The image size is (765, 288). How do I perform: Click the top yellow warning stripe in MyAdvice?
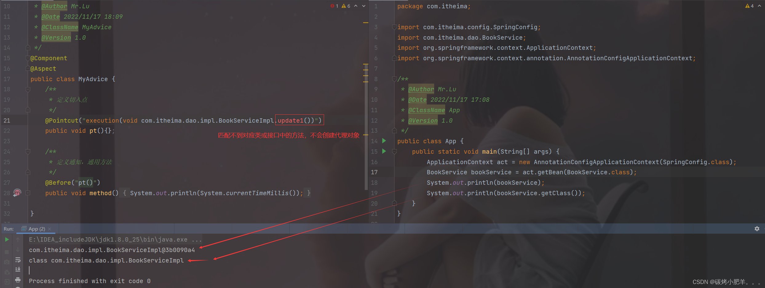point(366,23)
